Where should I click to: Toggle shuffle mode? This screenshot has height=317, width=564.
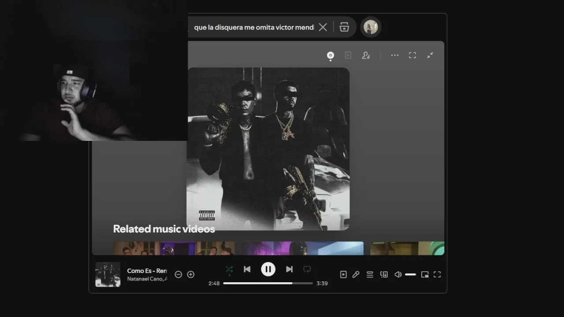pyautogui.click(x=229, y=269)
